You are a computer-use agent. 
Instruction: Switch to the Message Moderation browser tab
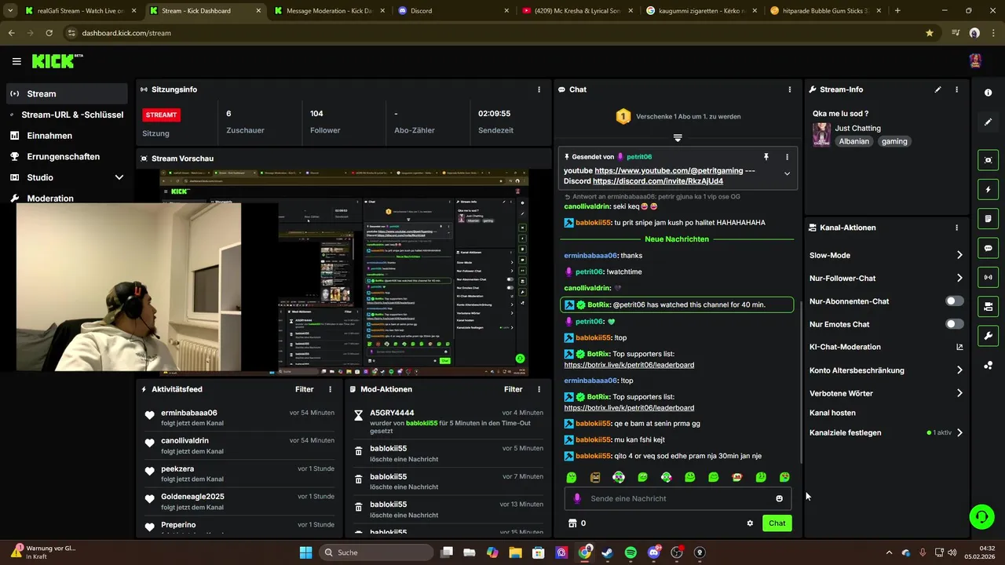[328, 11]
